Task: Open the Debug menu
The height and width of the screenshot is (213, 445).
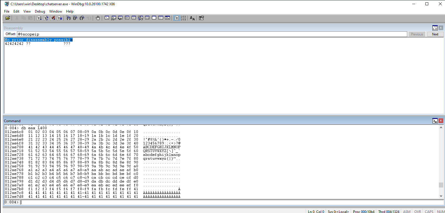Action: 40,11
